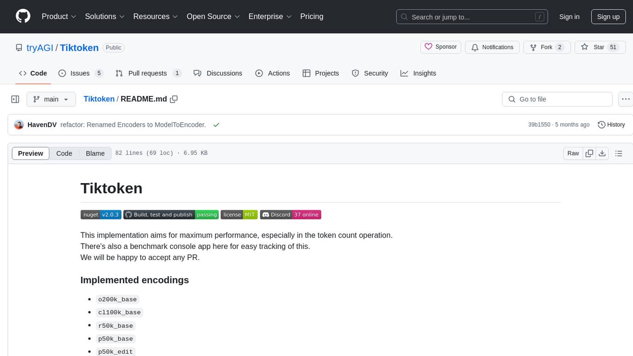633x356 pixels.
Task: Open the Issues tab
Action: point(81,73)
